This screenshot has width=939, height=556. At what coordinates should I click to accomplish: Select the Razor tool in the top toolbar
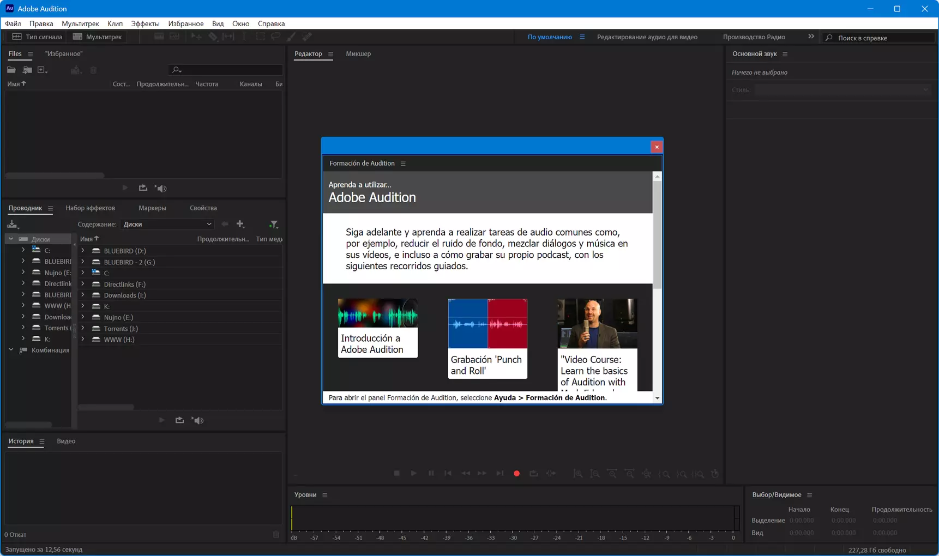(x=213, y=37)
